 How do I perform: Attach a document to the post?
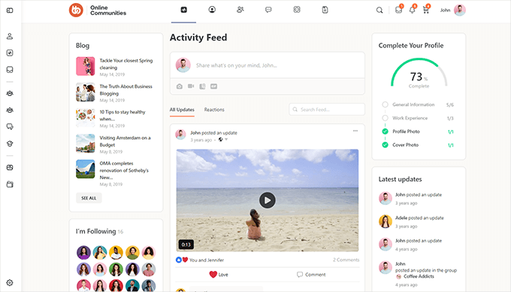202,86
